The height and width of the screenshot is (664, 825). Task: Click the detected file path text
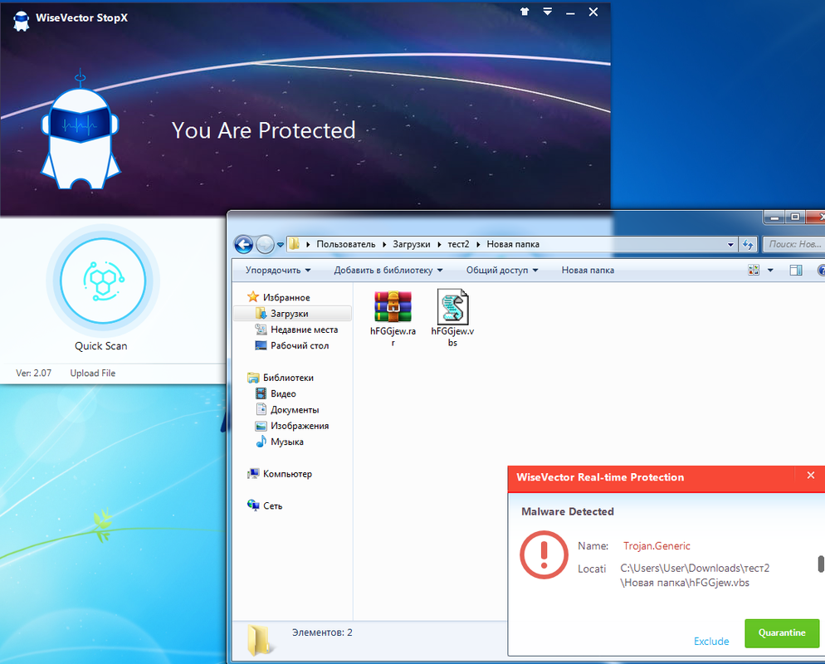point(695,575)
